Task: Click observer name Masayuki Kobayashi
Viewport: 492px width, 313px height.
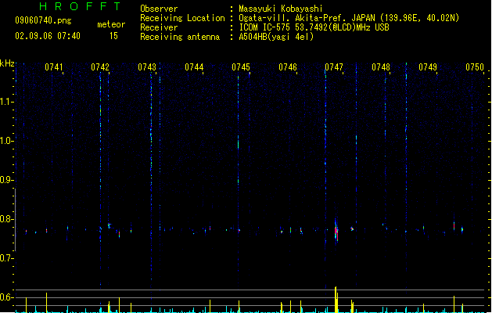Action: point(281,9)
